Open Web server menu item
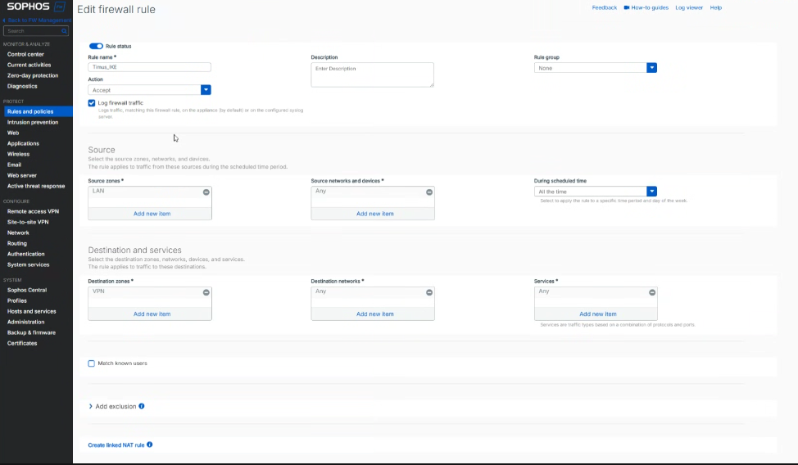Screen dimensions: 798x465 point(22,175)
